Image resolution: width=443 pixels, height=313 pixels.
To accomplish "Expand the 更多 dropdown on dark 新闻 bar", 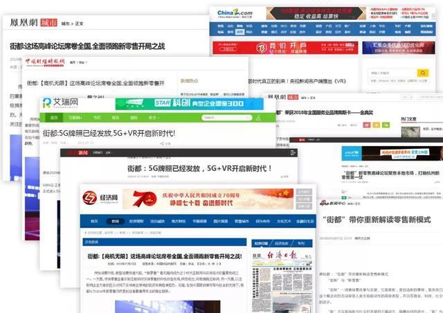I will coord(109,152).
